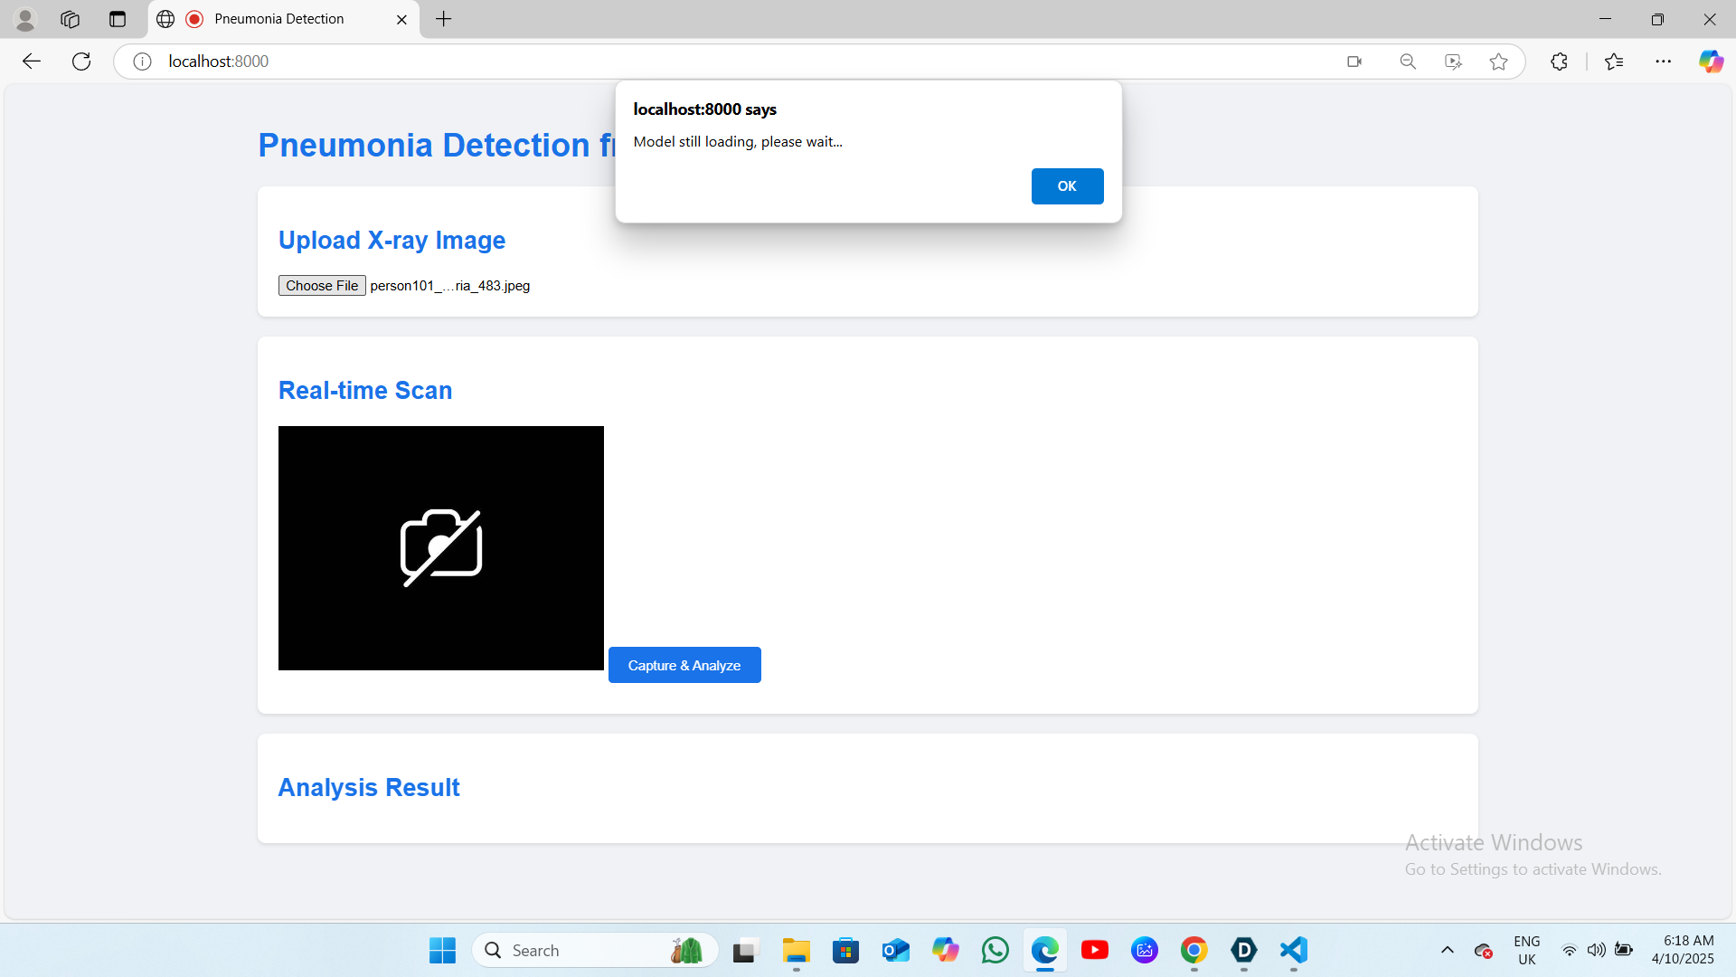The image size is (1736, 977).
Task: Click the zoom magnifier icon in address bar
Action: (x=1408, y=62)
